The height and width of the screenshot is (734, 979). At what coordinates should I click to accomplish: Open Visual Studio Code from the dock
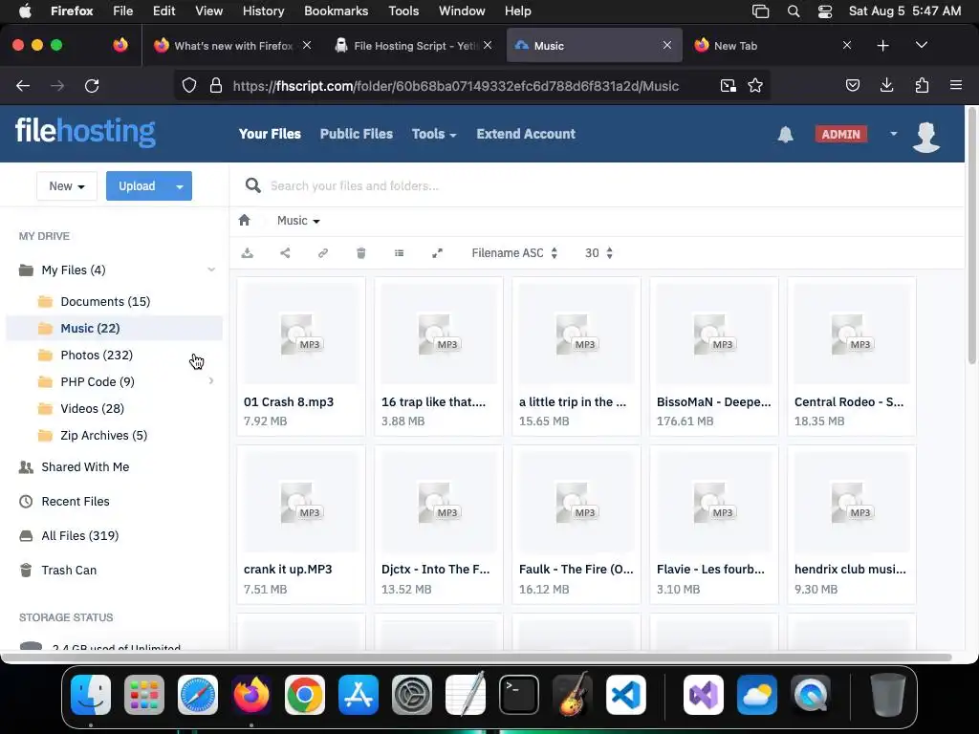coord(625,695)
